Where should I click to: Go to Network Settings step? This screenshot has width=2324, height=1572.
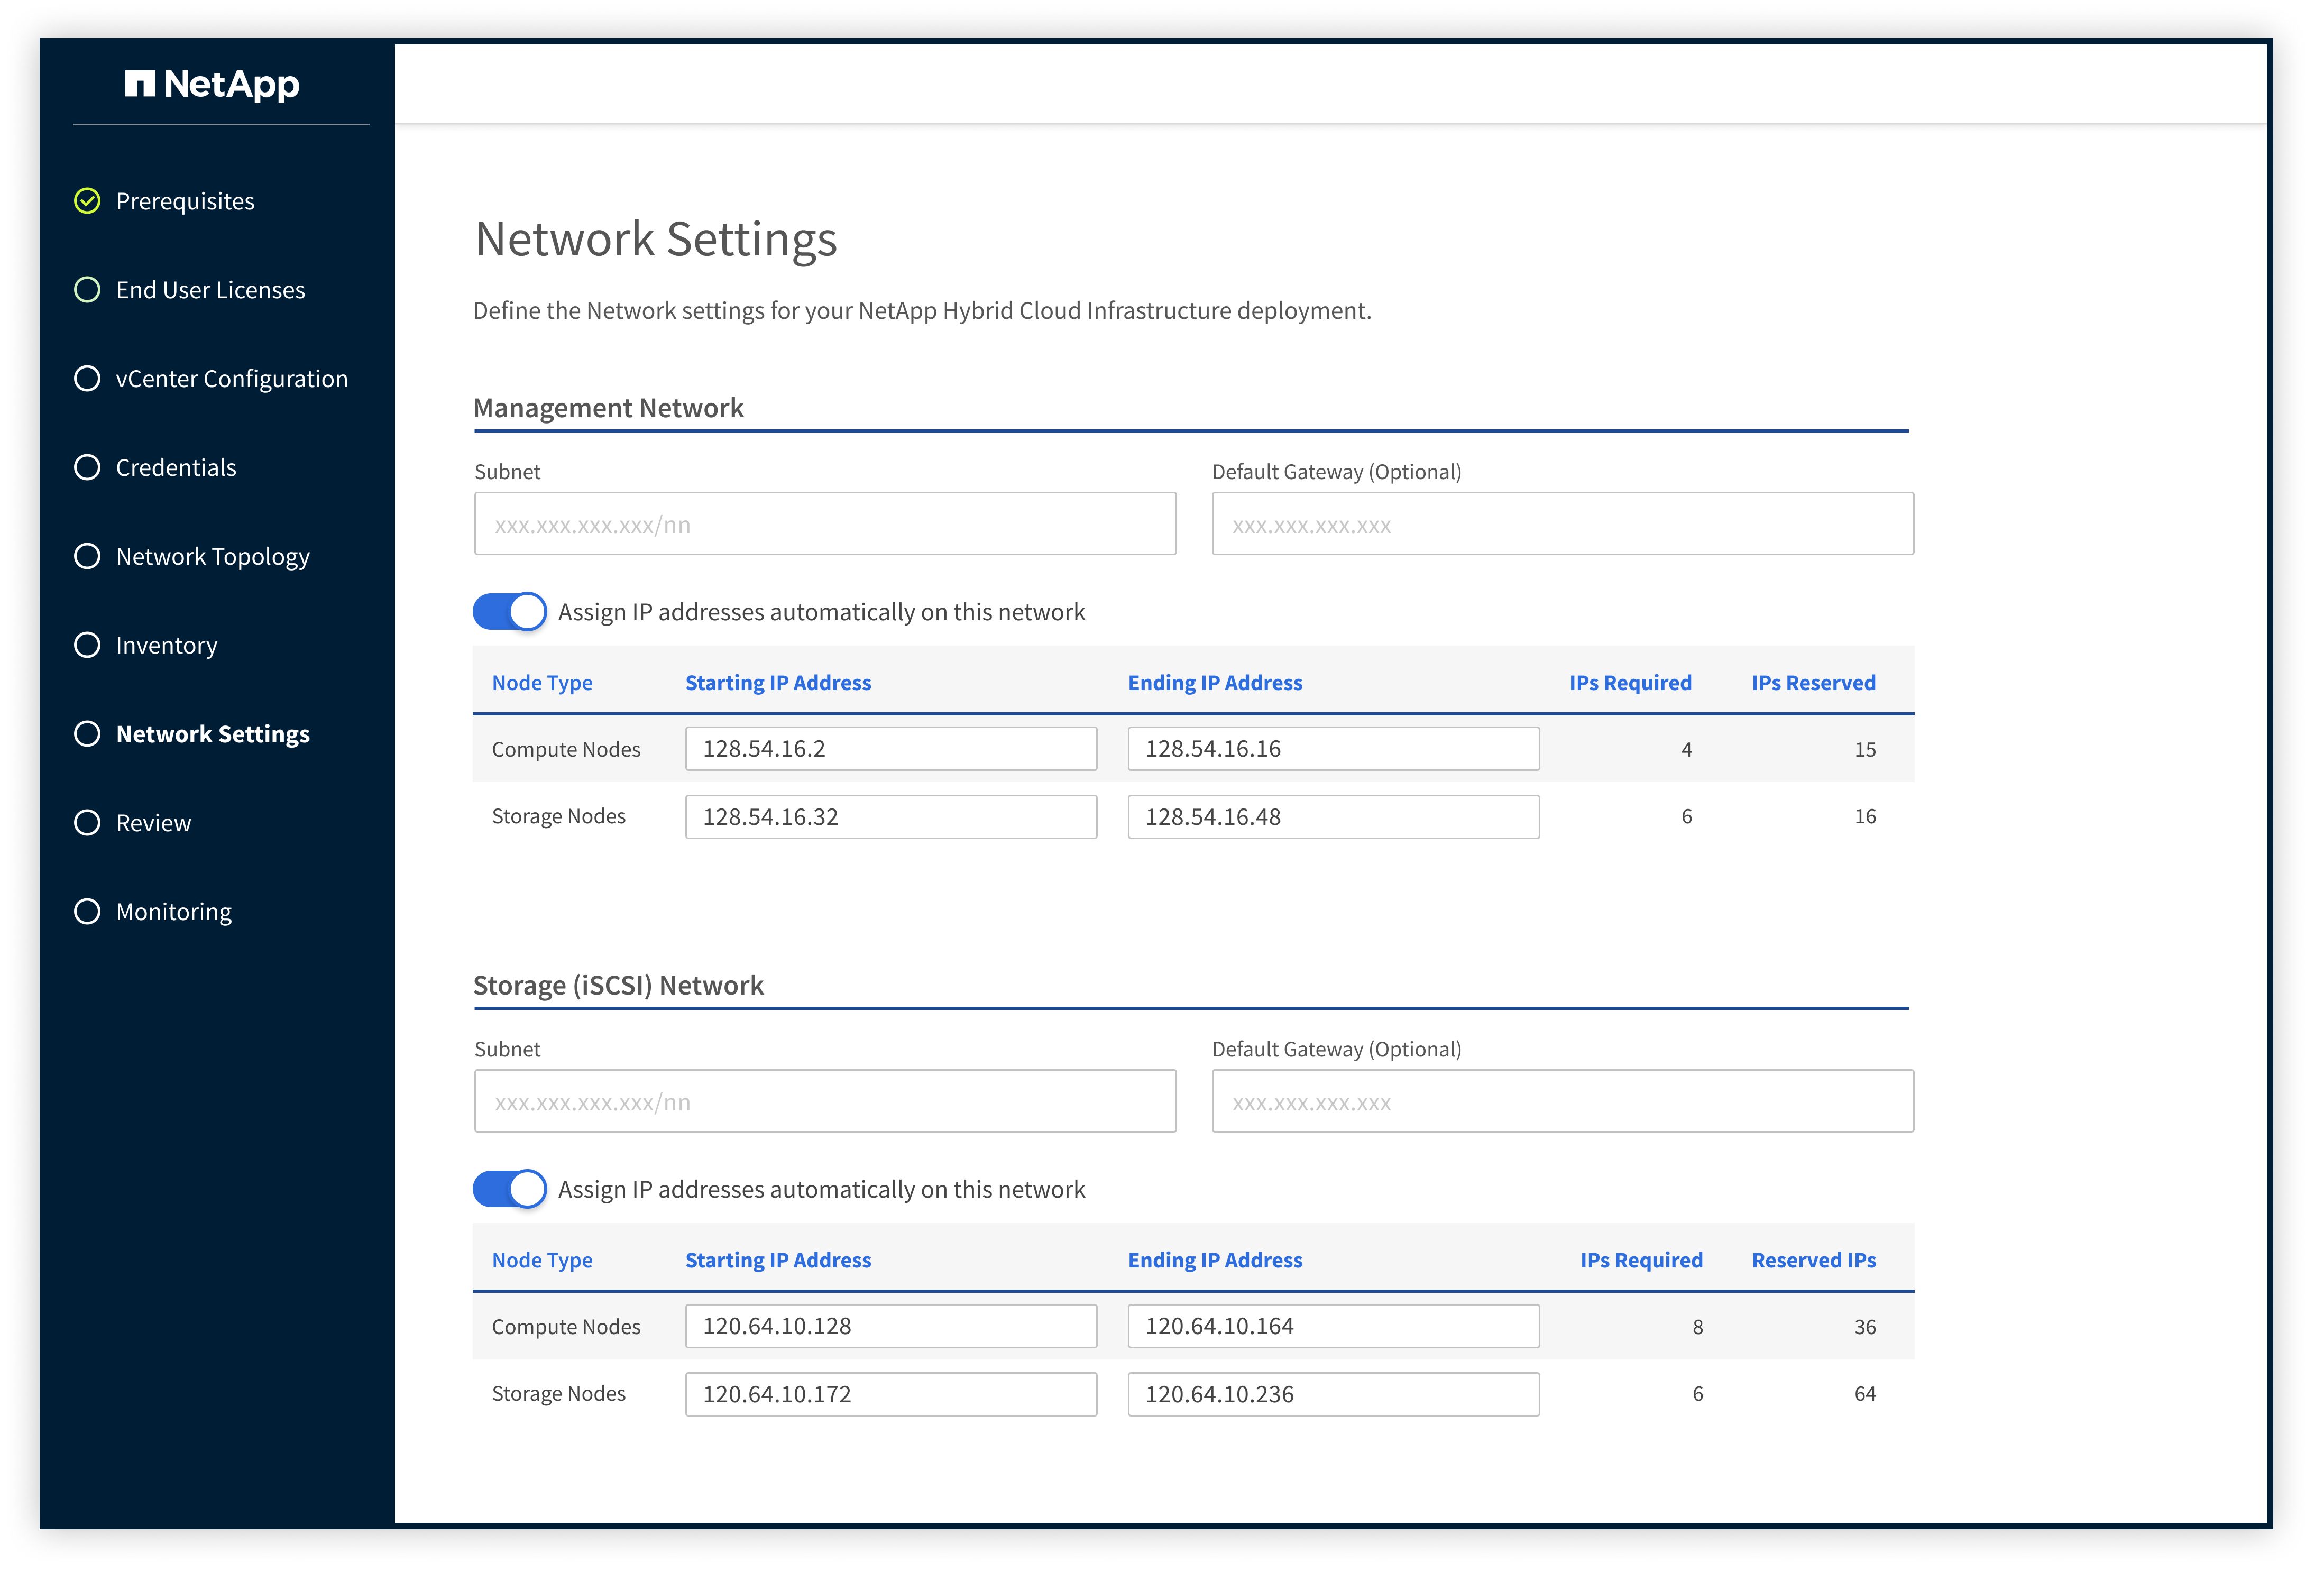212,734
